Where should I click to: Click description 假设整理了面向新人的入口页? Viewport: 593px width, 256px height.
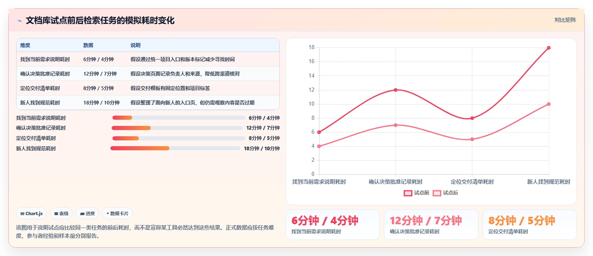coord(193,103)
